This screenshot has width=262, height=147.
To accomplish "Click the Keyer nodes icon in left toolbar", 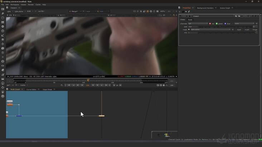I will click(3, 35).
